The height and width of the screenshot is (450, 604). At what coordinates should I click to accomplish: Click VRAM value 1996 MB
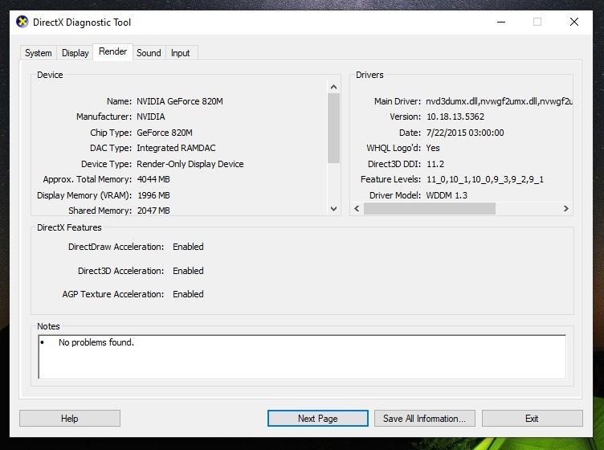click(x=153, y=195)
